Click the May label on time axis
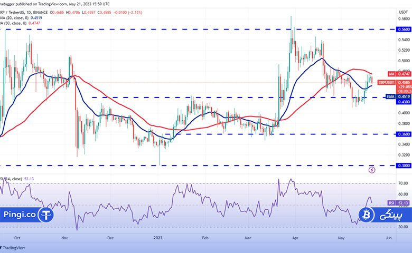412x253 pixels. click(341, 238)
